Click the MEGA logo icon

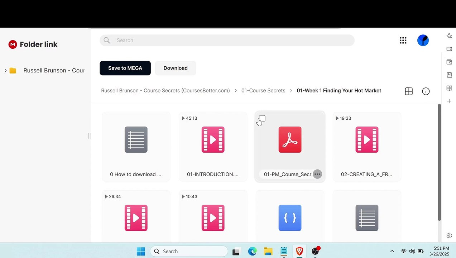(13, 44)
